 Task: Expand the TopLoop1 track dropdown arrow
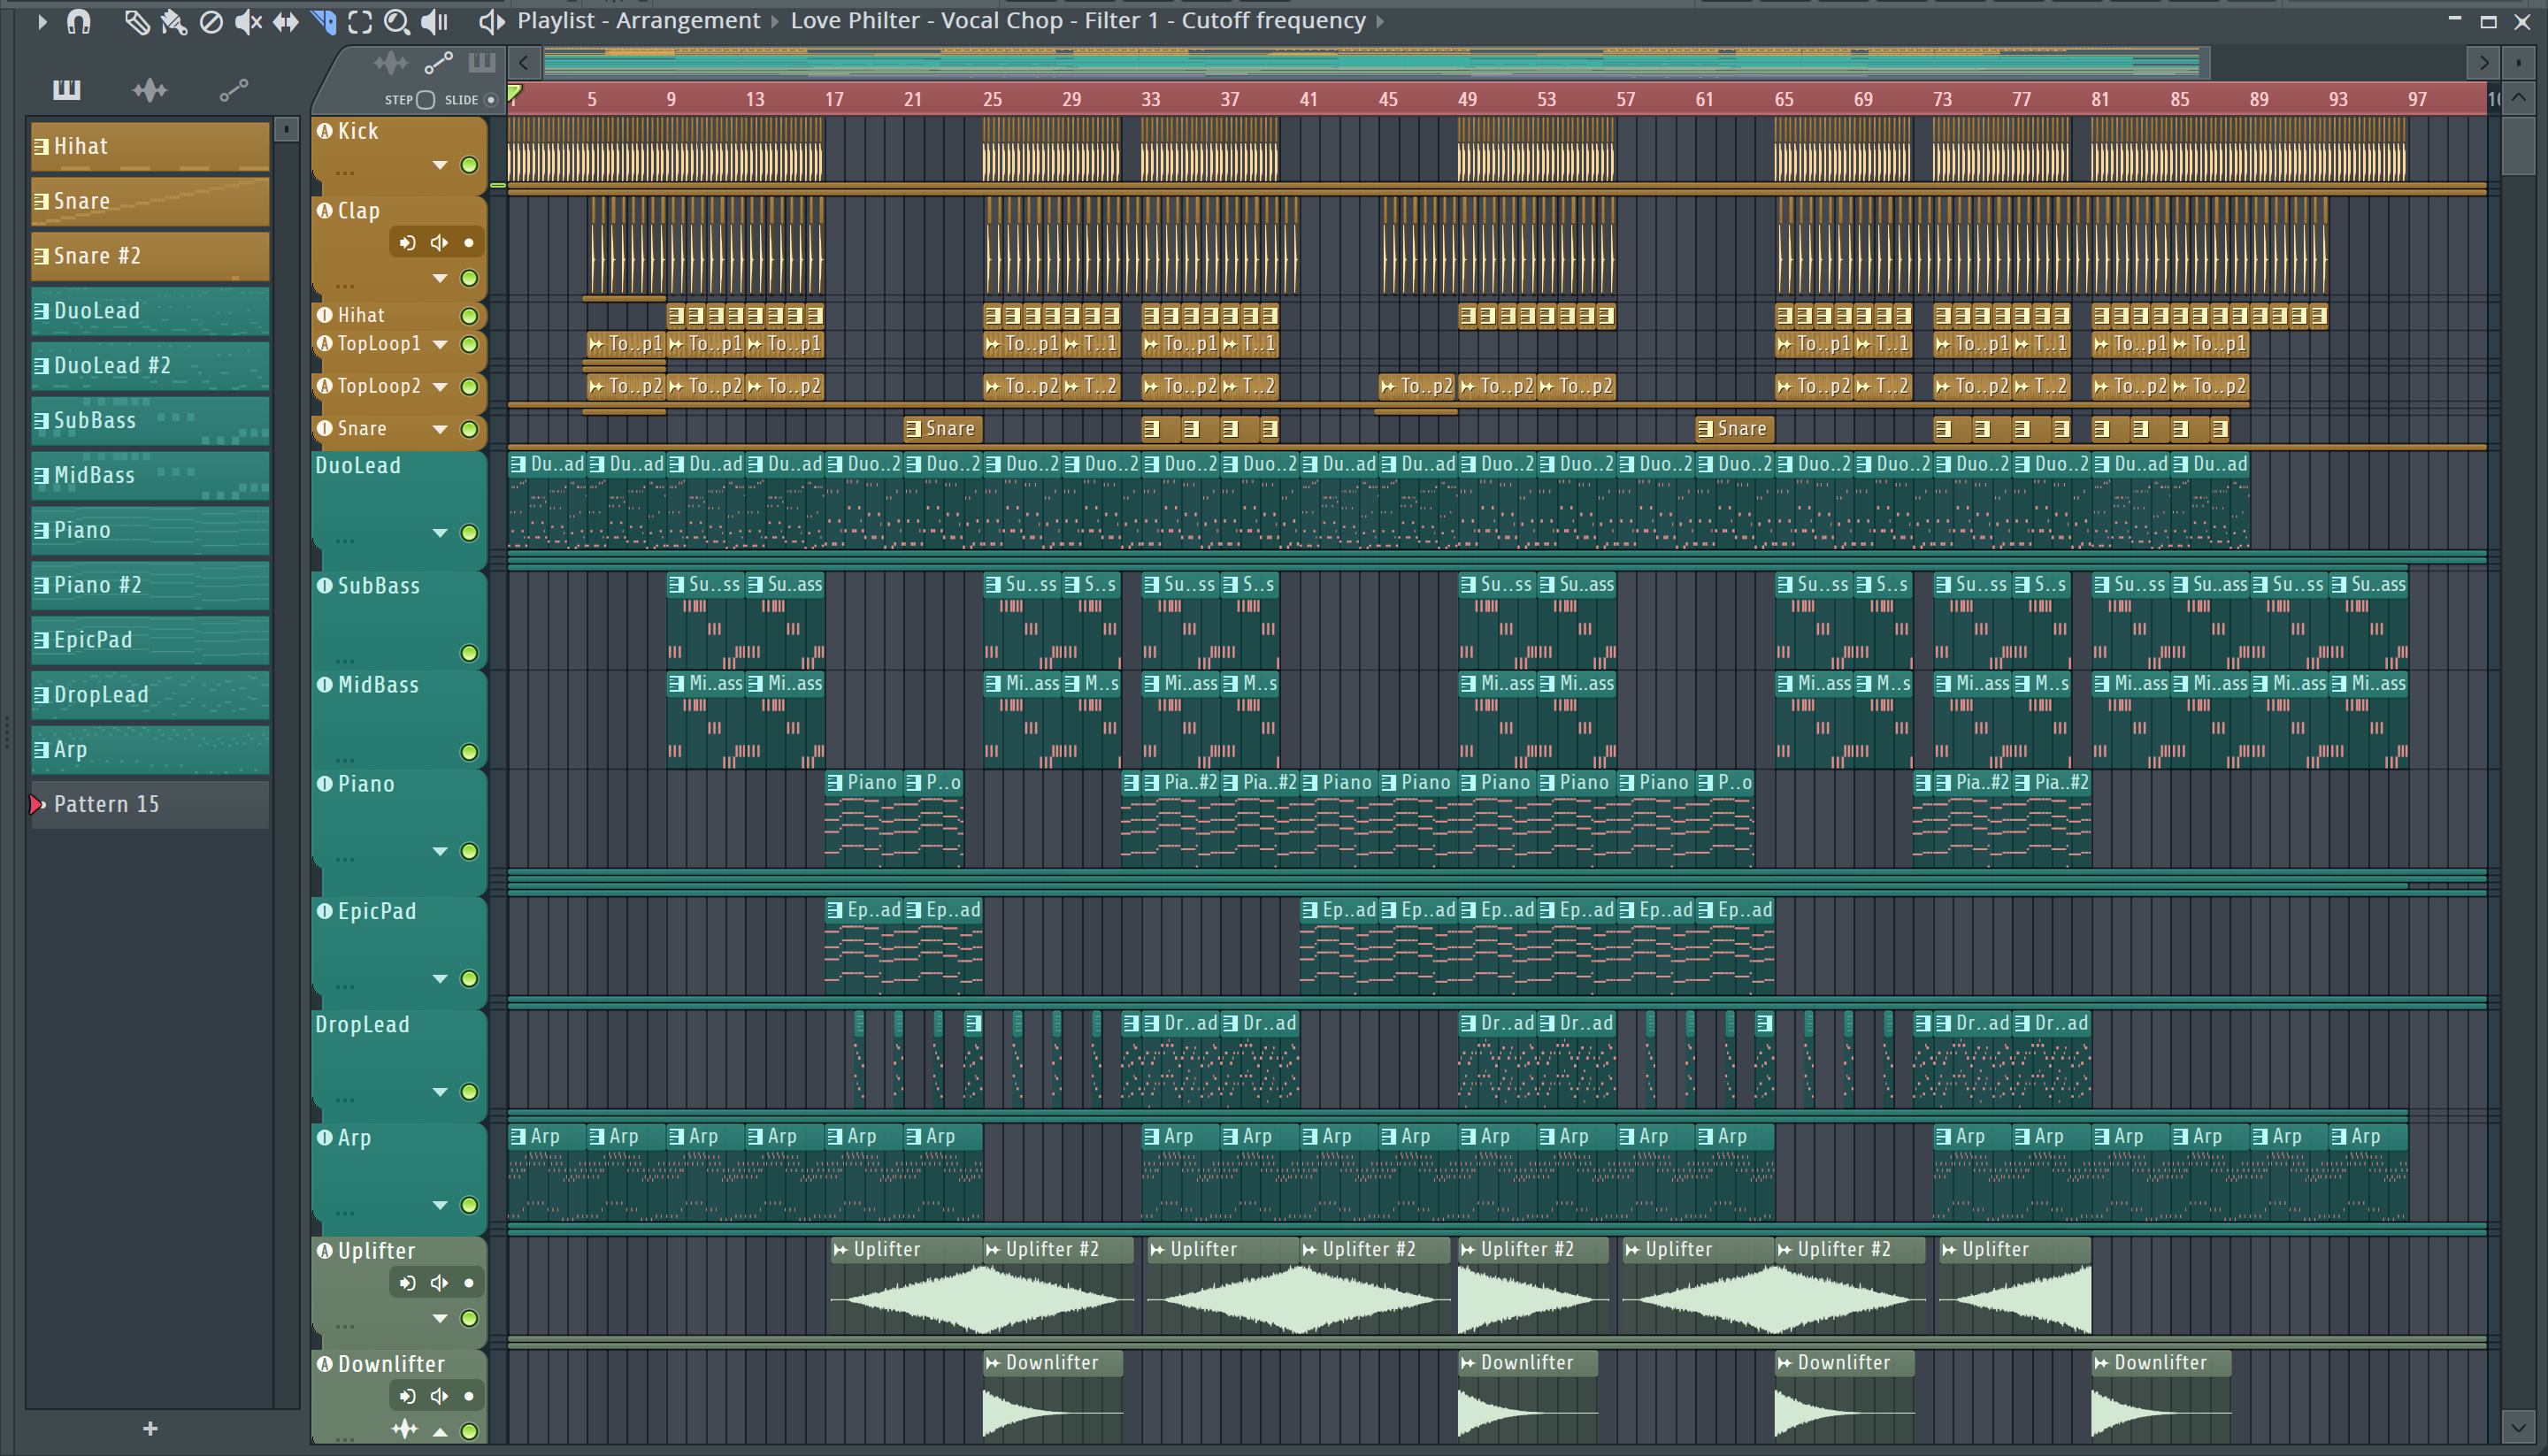[x=440, y=344]
